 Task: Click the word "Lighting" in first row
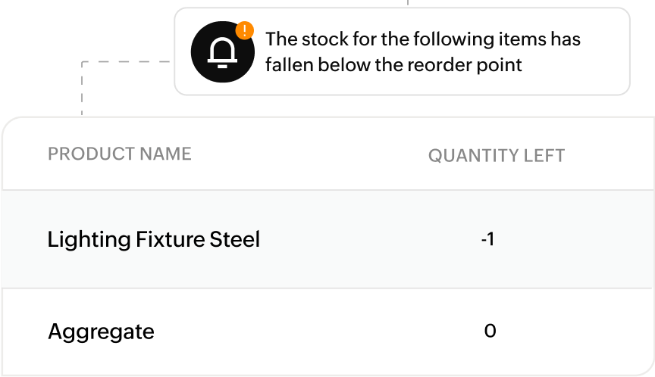89,240
